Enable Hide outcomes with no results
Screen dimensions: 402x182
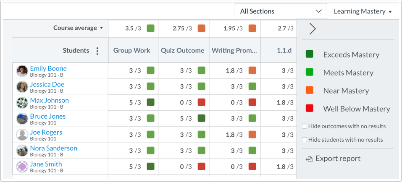305,126
